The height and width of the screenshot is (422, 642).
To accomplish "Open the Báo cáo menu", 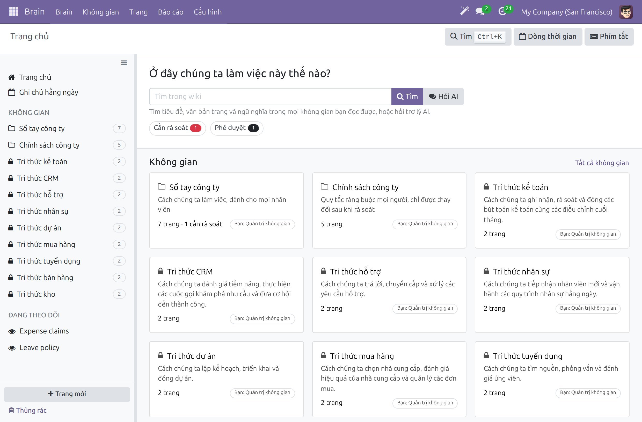I will coord(171,12).
